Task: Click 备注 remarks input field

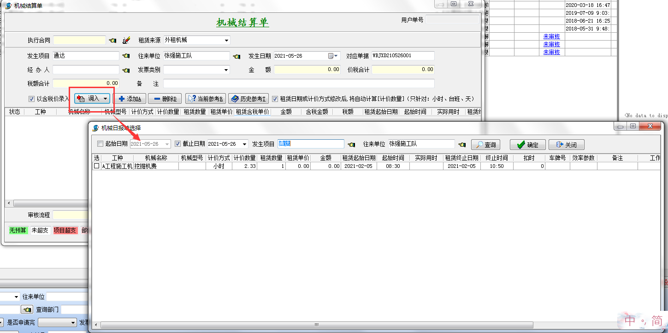Action: [x=299, y=83]
